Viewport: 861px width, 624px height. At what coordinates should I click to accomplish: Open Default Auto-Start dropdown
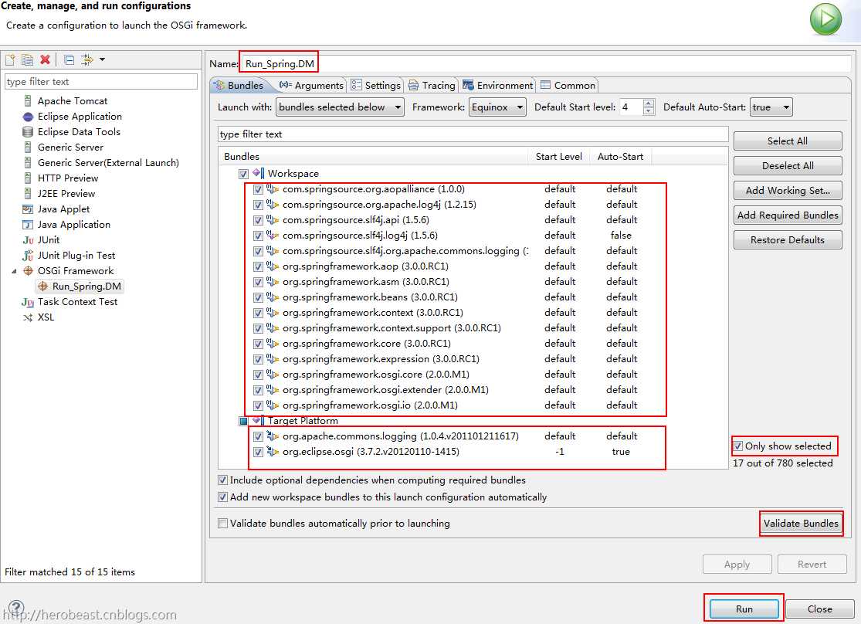point(771,107)
